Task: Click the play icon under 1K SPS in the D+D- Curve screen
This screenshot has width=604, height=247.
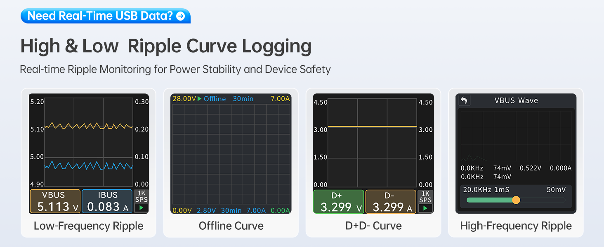Action: pos(425,208)
